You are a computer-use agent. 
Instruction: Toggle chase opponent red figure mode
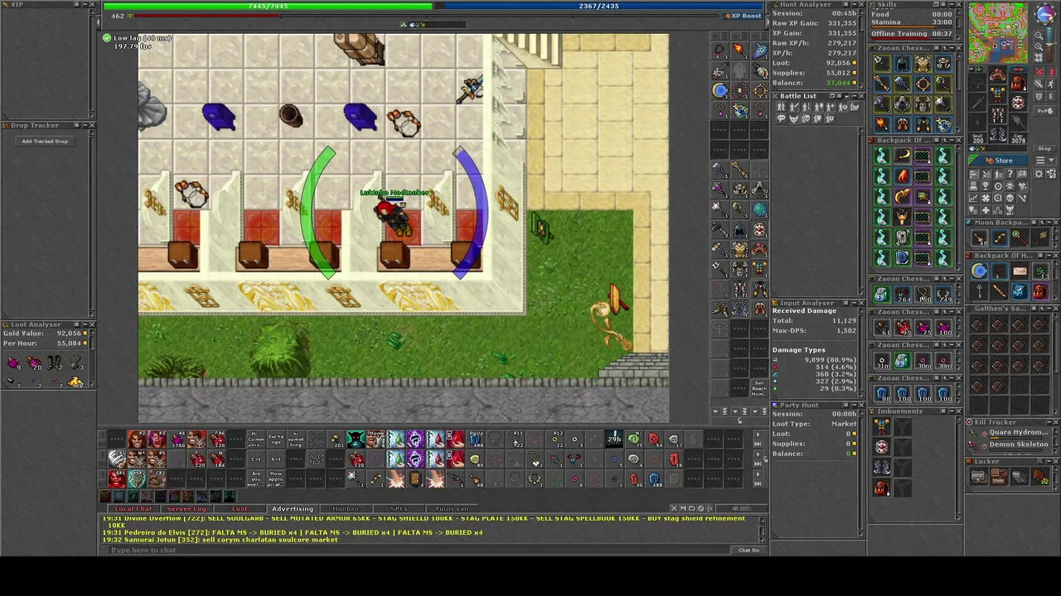click(x=1051, y=72)
